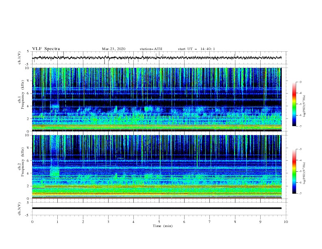
Task: Click the "station=ATH" label
Action: pos(151,49)
